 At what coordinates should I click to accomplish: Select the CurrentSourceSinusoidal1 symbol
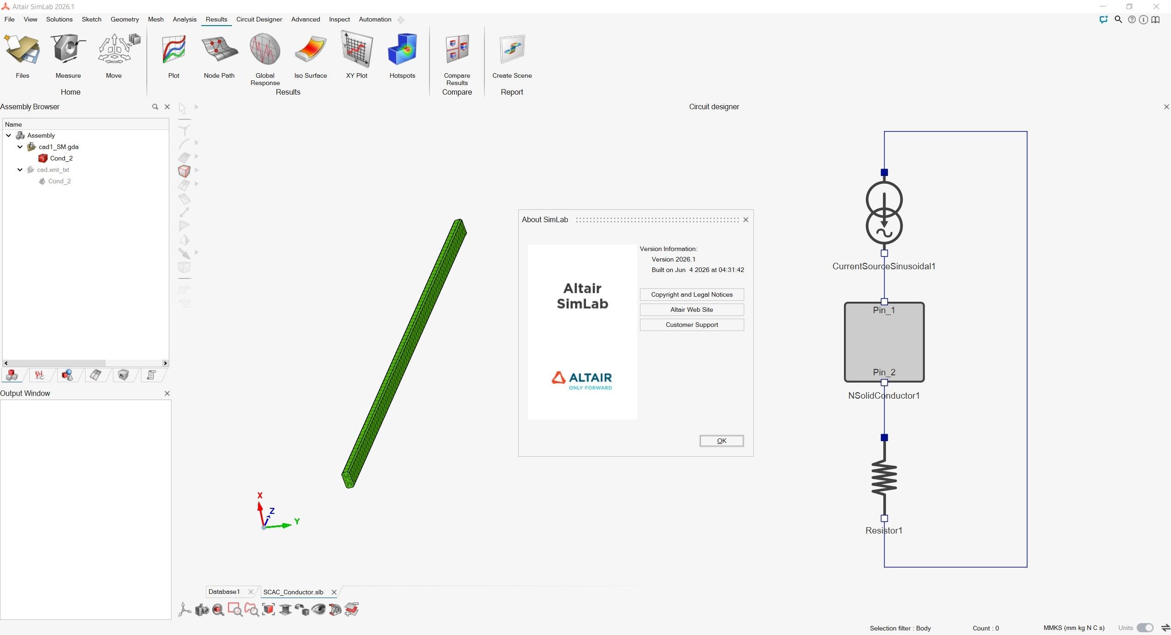pyautogui.click(x=884, y=213)
